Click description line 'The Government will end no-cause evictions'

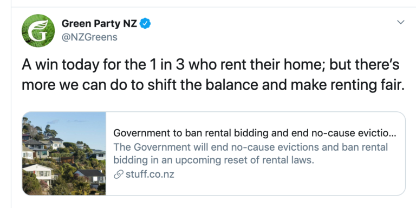point(250,147)
